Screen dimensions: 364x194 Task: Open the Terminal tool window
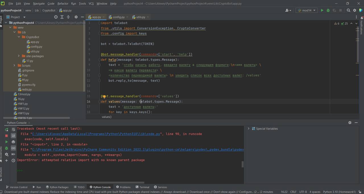142,187
